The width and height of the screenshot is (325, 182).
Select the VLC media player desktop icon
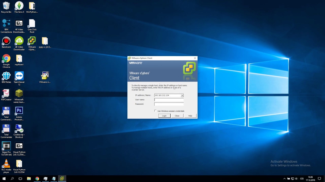pos(6,166)
